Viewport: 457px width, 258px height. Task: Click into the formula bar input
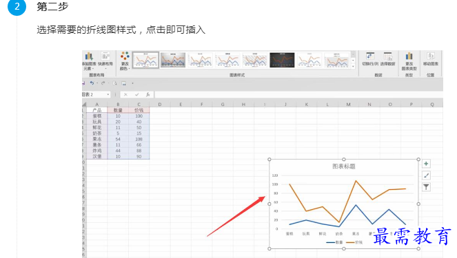coord(298,94)
